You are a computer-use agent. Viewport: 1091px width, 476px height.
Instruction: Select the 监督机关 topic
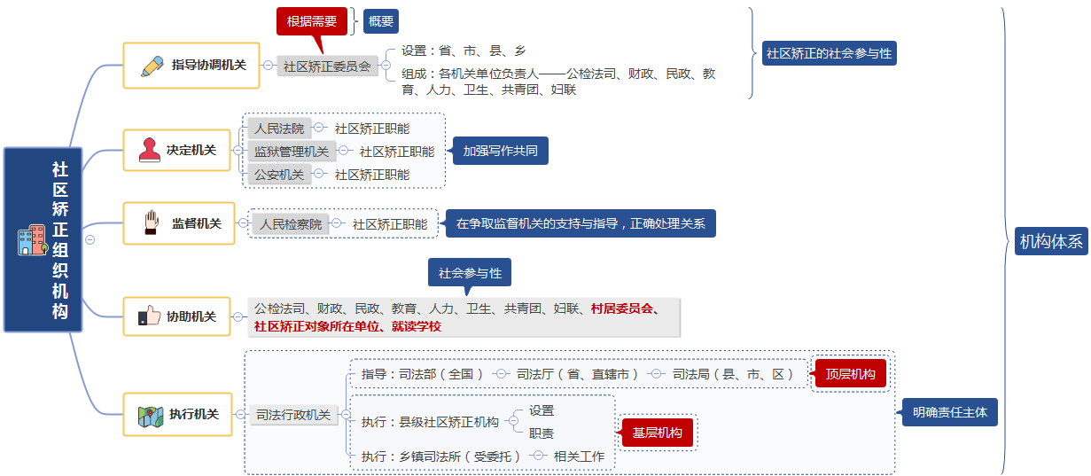point(180,223)
